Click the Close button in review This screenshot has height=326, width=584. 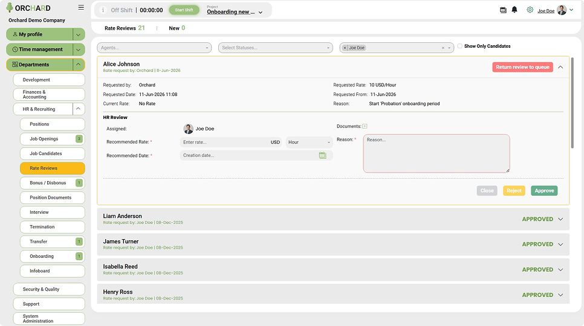(487, 191)
